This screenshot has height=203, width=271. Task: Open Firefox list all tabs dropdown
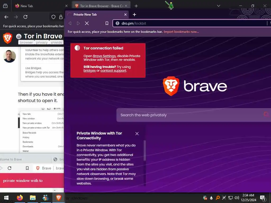(218, 6)
